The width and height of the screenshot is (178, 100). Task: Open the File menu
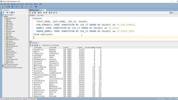(x=1, y=4)
